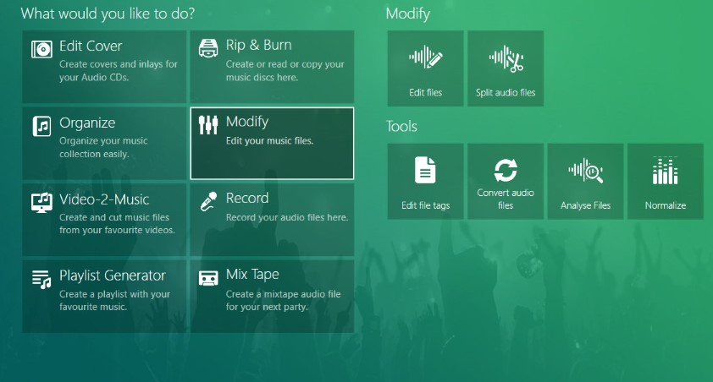
Task: Click the Video-2-Music monitor icon
Action: pyautogui.click(x=41, y=202)
